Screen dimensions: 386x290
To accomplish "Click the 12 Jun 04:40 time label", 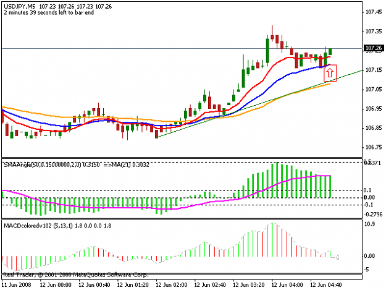I will click(x=325, y=285).
